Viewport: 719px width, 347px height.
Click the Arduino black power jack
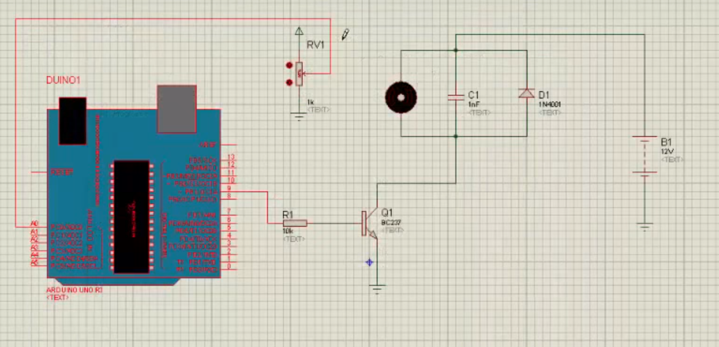(72, 120)
